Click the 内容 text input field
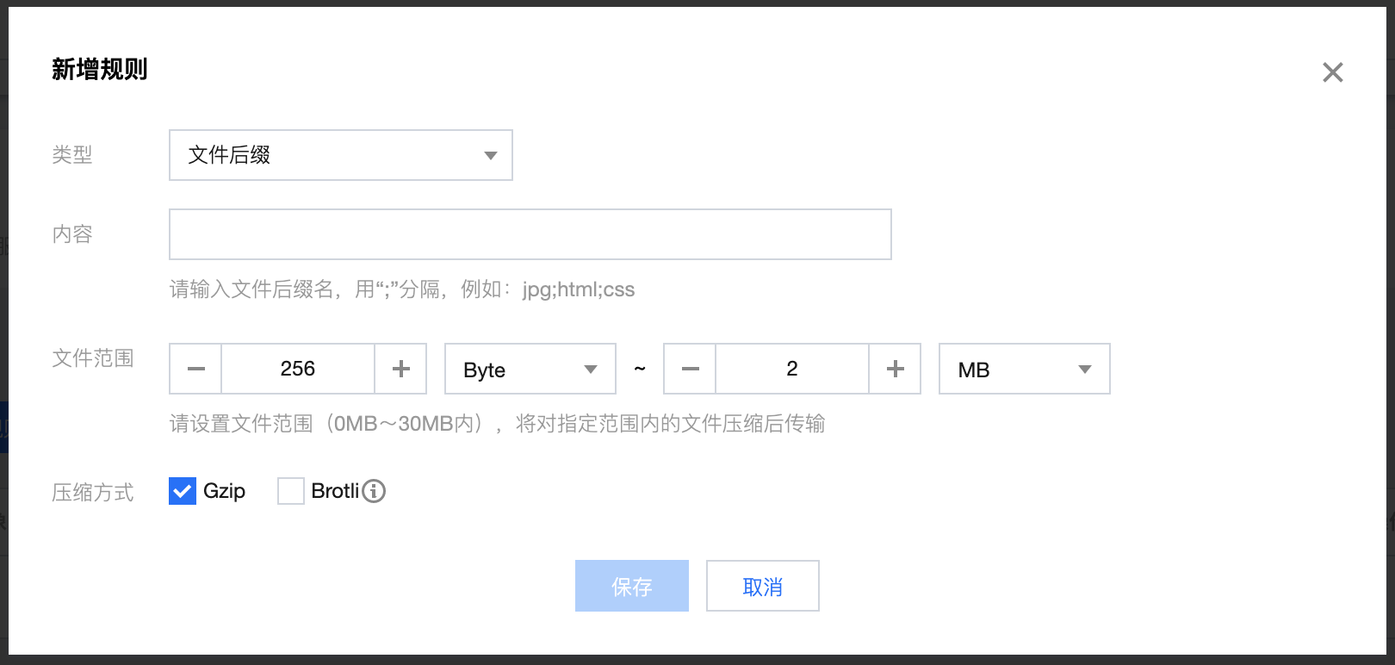The width and height of the screenshot is (1395, 665). coord(530,234)
